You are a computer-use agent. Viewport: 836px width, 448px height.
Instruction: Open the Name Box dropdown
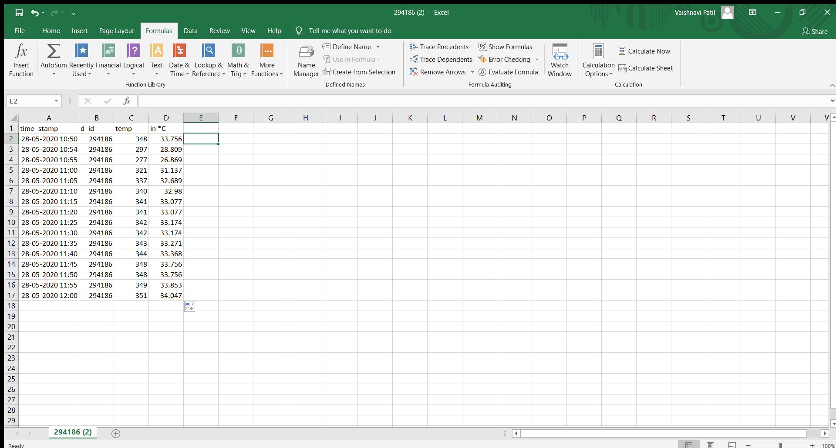[x=56, y=101]
